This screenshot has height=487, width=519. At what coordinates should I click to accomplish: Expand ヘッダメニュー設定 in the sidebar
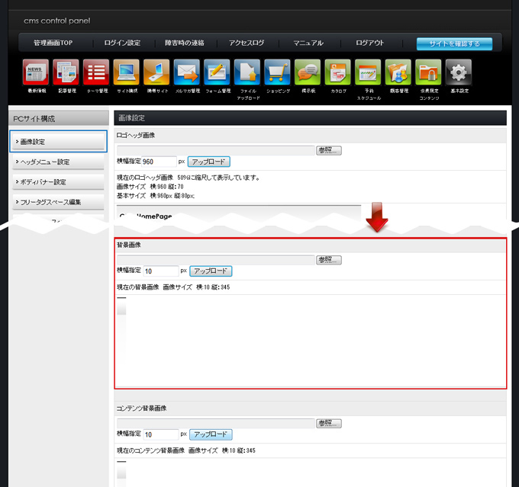pyautogui.click(x=58, y=162)
